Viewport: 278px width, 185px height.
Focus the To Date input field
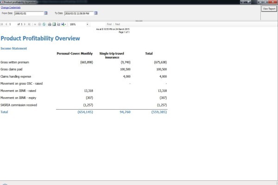(79, 13)
